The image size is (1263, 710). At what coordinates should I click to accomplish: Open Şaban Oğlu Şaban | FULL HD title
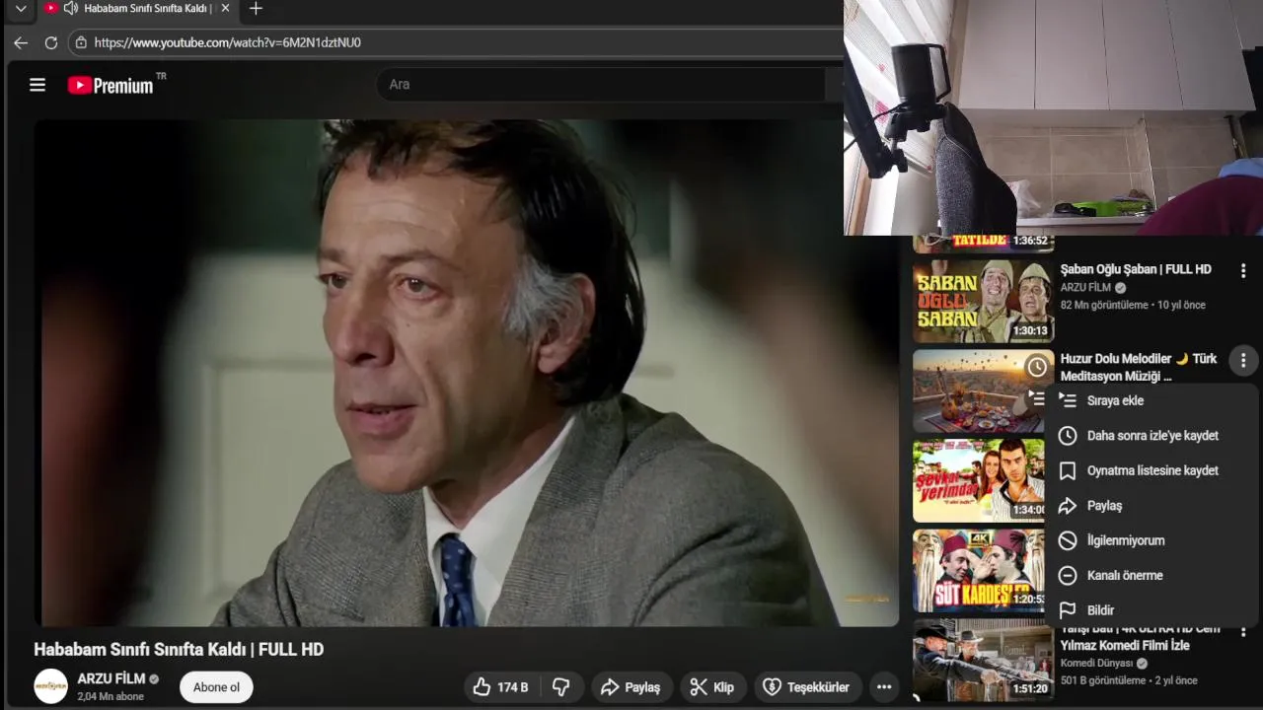coord(1136,269)
